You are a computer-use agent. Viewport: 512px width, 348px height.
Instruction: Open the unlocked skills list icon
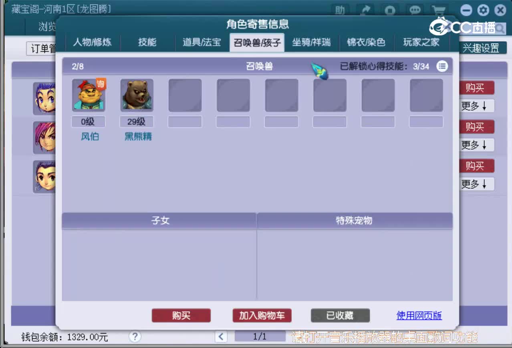442,66
